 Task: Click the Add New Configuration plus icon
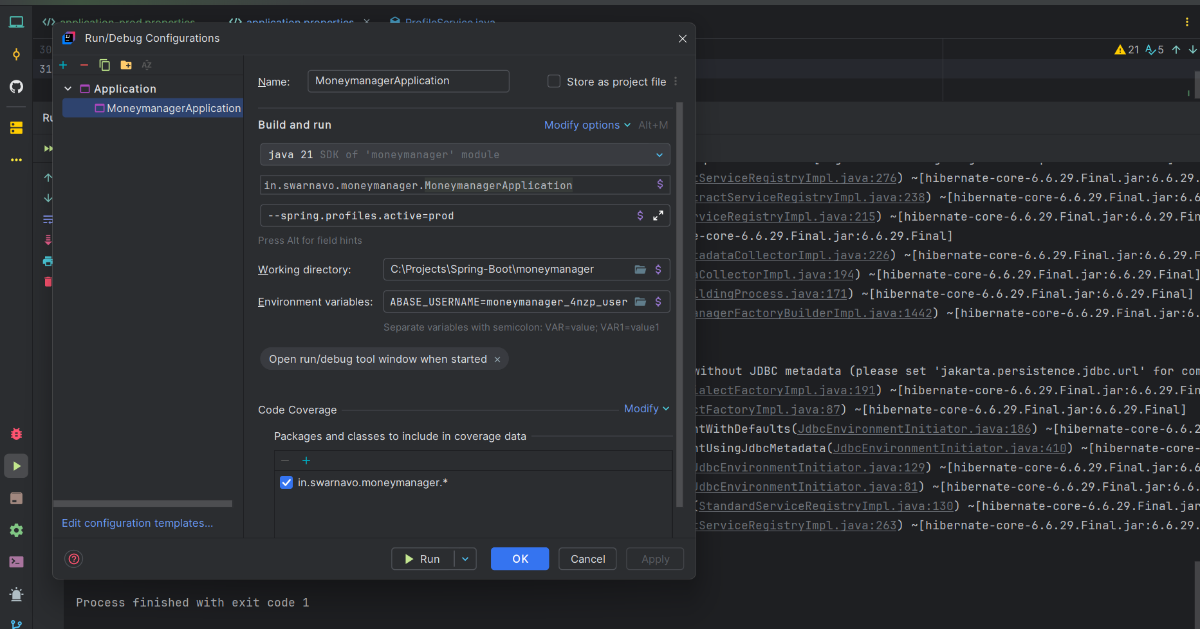point(63,65)
